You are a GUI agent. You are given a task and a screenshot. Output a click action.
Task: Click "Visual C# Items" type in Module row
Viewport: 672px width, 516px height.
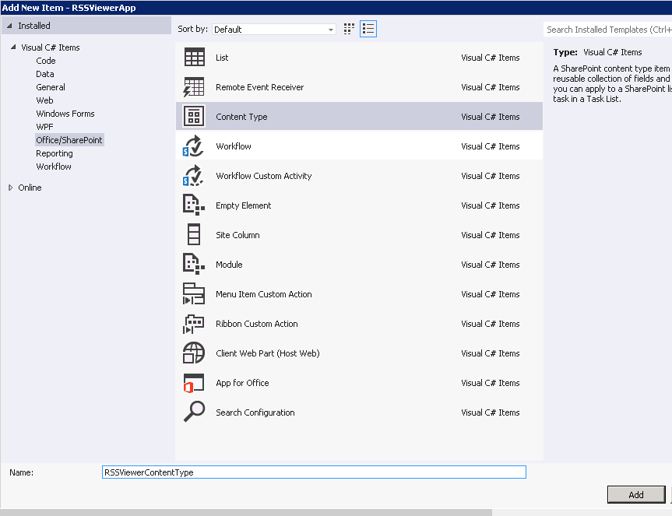(491, 264)
